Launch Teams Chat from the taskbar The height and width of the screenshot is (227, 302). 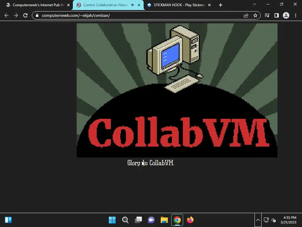[x=151, y=220]
